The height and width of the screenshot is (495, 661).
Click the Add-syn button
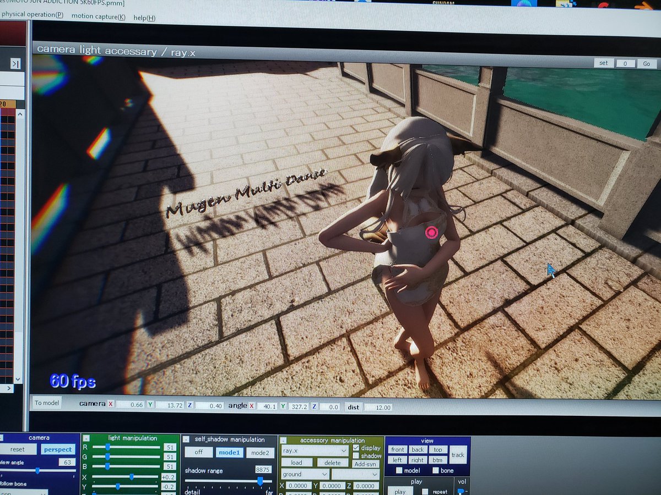tap(365, 464)
